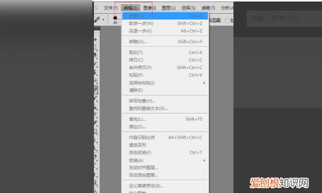Image resolution: width=322 pixels, height=193 pixels.
Task: Select 清除(E) clear command
Action: (x=165, y=90)
